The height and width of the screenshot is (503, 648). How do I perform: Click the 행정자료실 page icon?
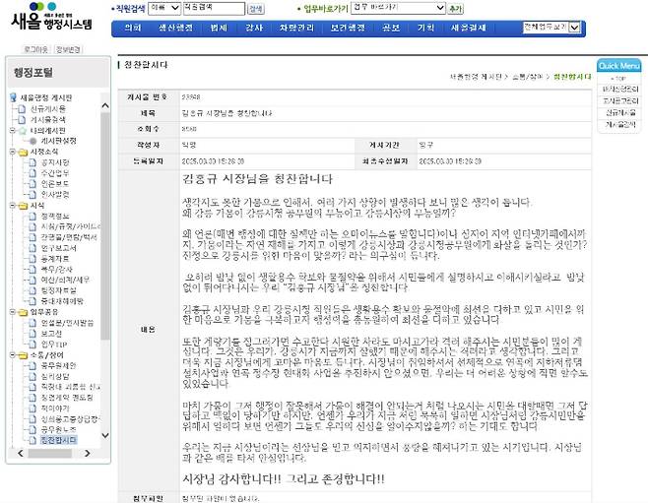pos(32,290)
